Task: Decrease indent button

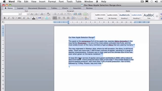Action: point(75,14)
